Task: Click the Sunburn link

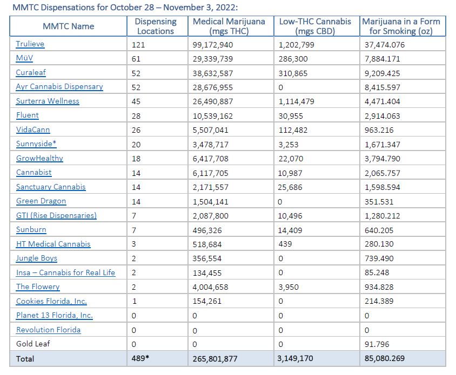Action: [x=31, y=230]
